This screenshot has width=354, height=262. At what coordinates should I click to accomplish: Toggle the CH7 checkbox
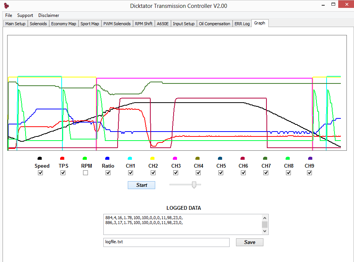(x=266, y=173)
